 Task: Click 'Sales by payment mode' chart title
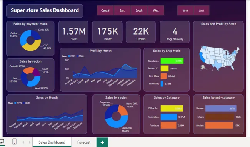(30, 24)
